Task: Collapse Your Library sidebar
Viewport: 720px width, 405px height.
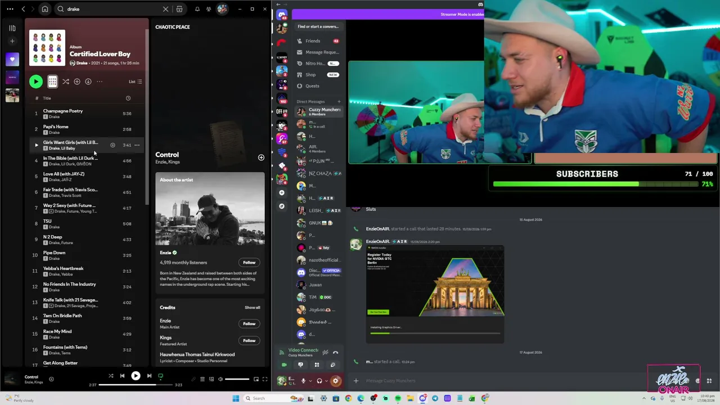Action: click(x=12, y=28)
